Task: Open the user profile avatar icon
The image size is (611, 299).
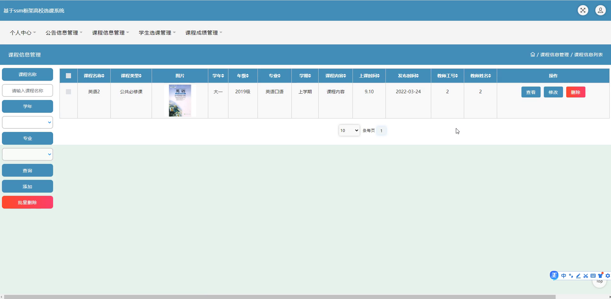Action: (x=600, y=10)
